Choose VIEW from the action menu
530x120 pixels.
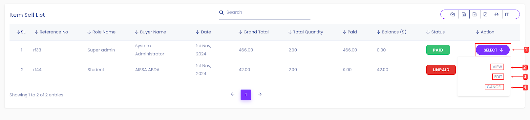(x=497, y=67)
